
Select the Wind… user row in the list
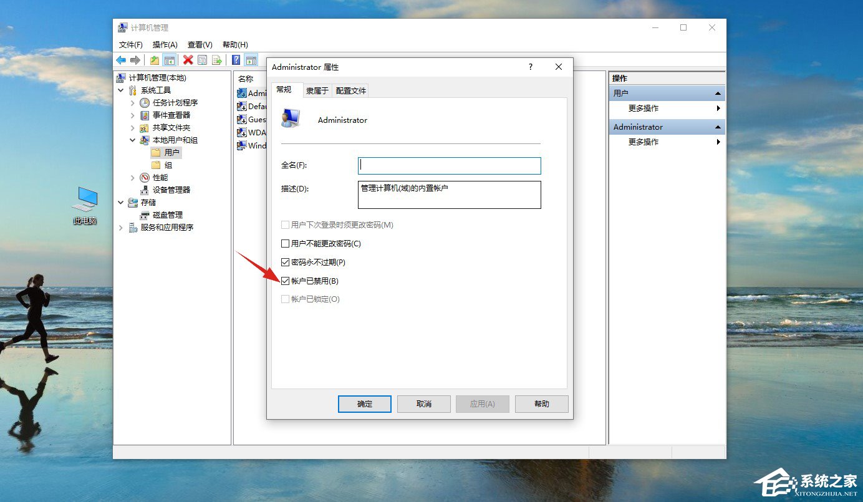point(251,145)
